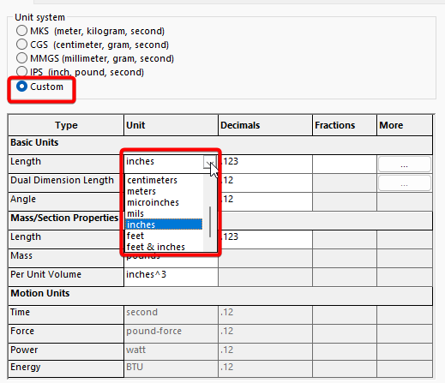Click the More column header
The image size is (445, 383).
405,125
